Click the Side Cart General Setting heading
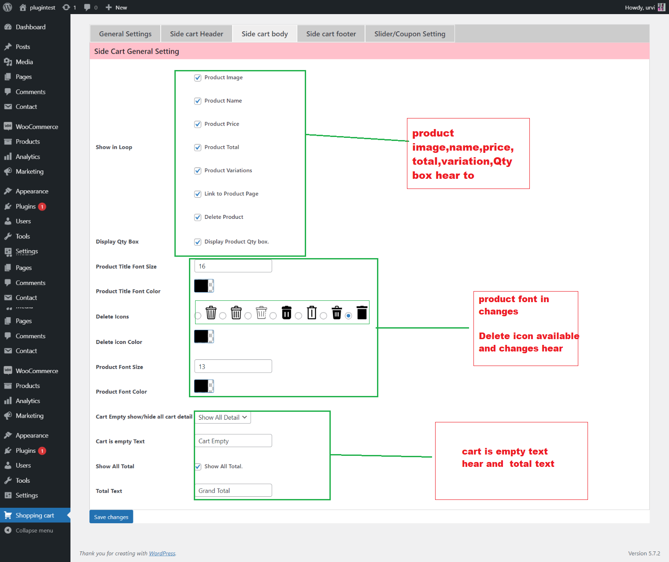The height and width of the screenshot is (562, 669). [137, 52]
